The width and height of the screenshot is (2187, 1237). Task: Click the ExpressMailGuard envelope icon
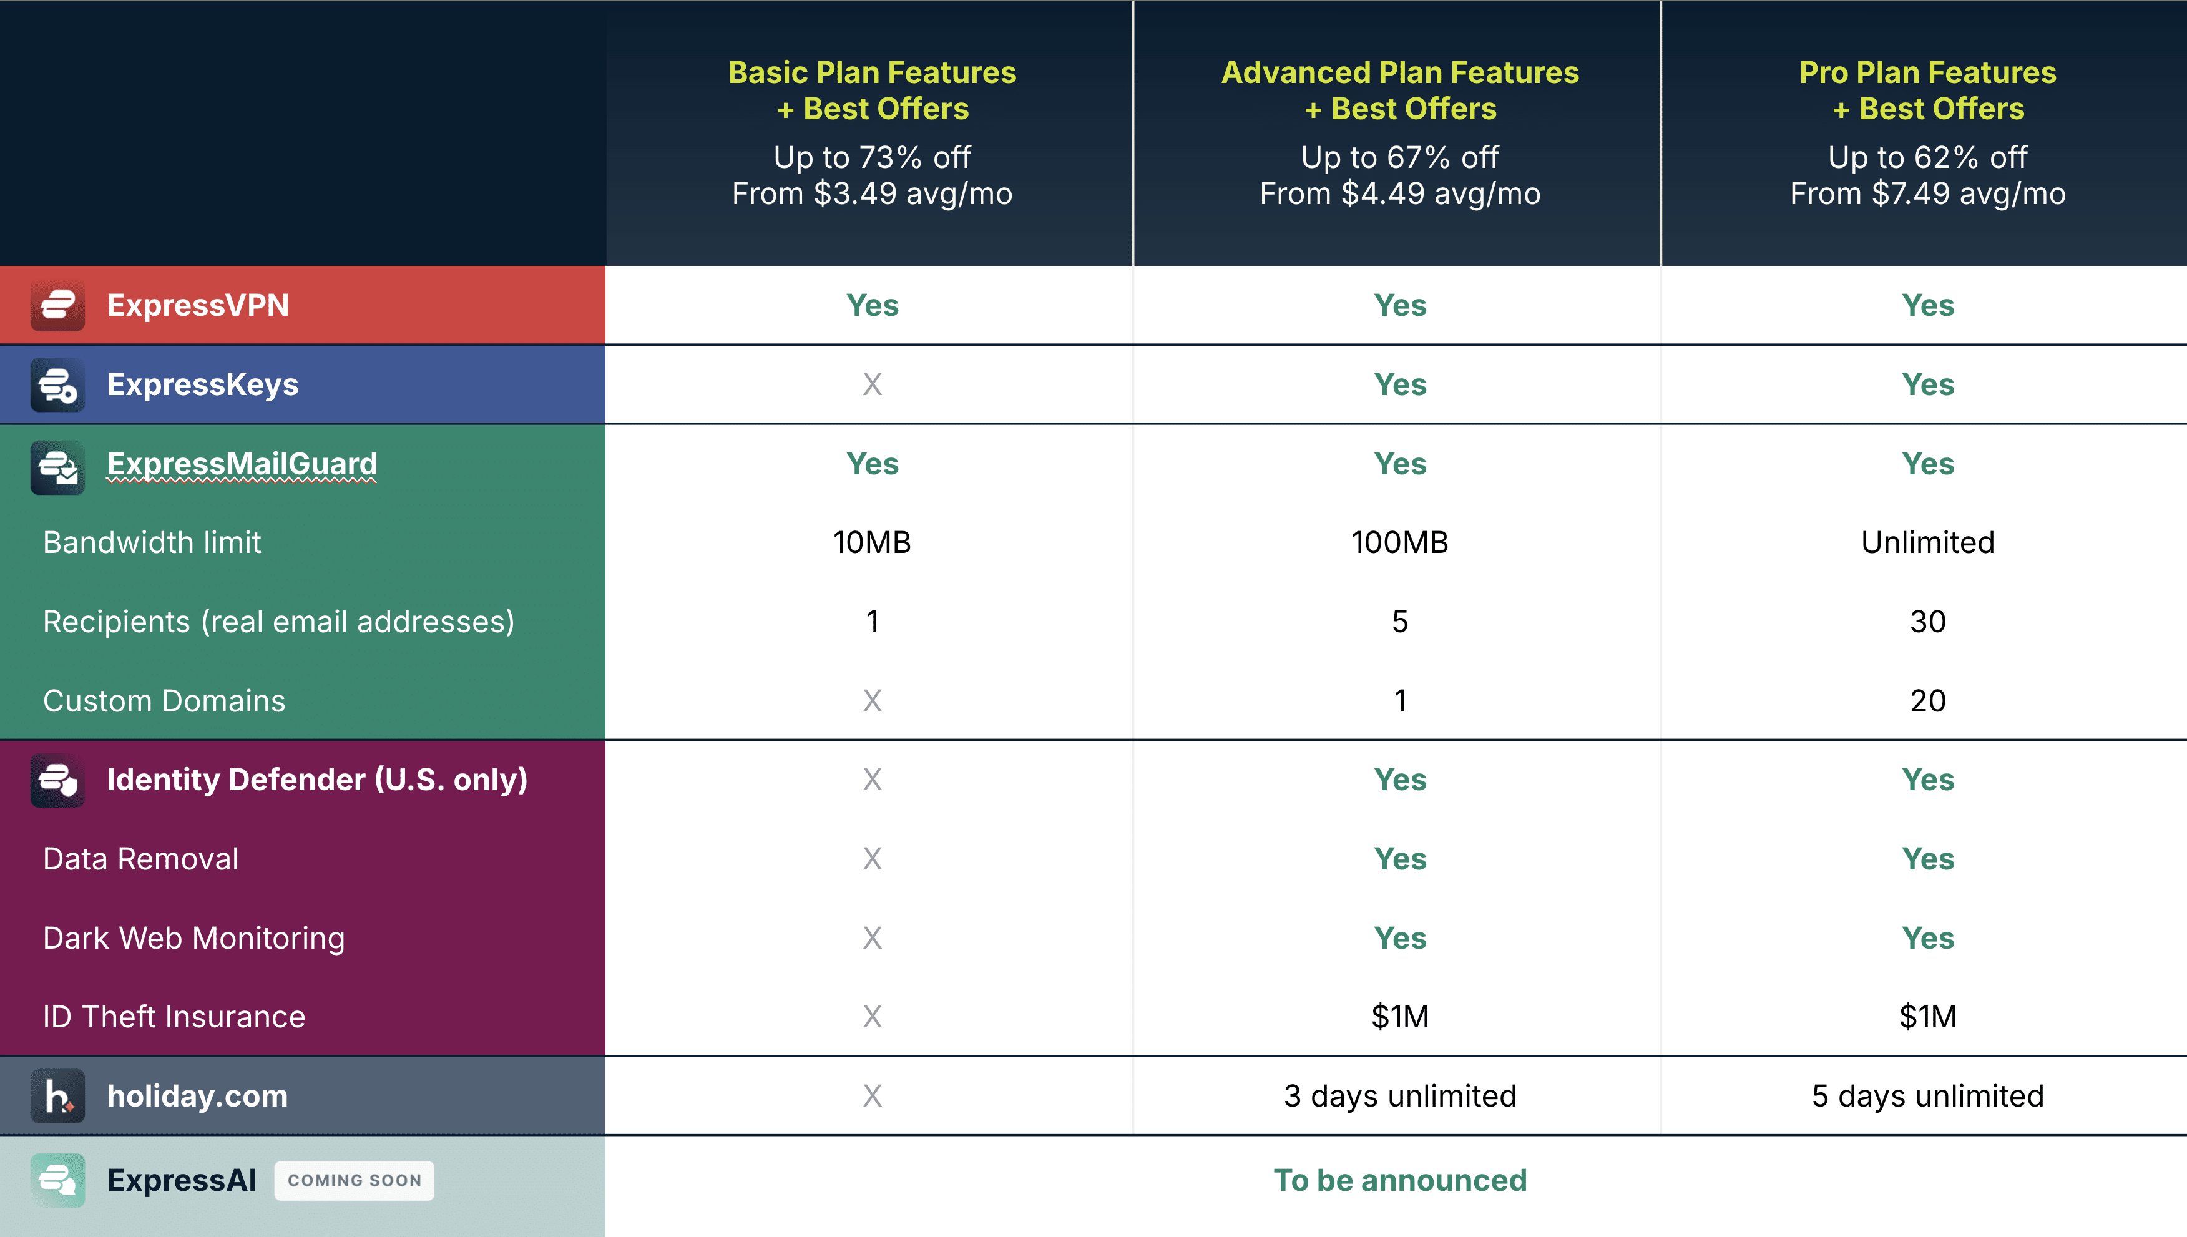pos(58,466)
